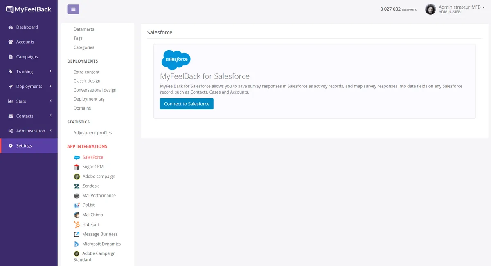491x266 pixels.
Task: Click the user profile avatar
Action: click(x=430, y=9)
